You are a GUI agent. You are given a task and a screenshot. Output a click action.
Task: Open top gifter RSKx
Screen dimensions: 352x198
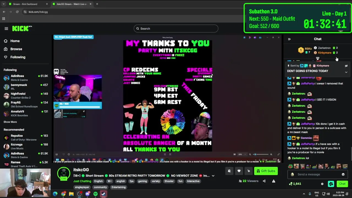[305, 50]
